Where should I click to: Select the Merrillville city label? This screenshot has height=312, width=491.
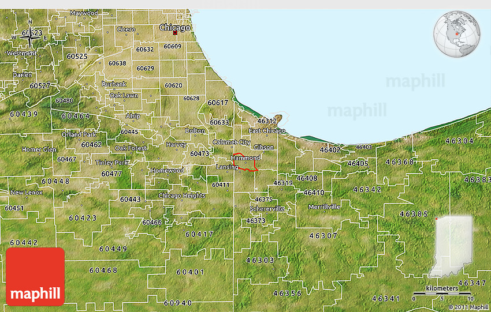click(x=324, y=206)
